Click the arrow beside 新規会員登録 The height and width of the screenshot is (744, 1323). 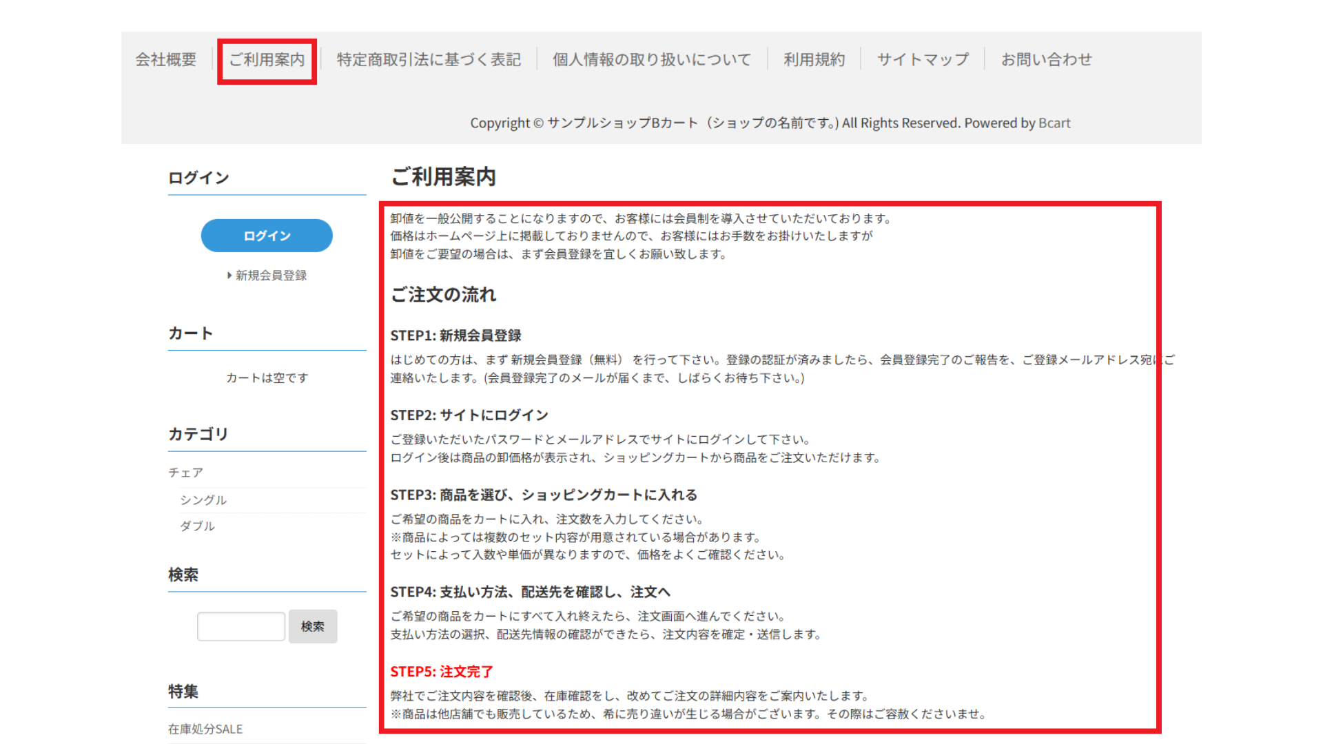tap(229, 276)
